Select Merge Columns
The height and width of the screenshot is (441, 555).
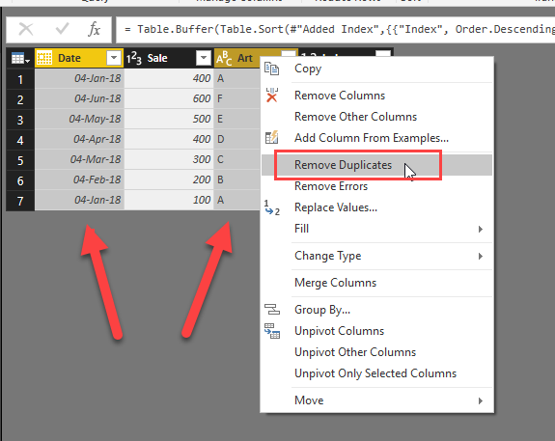point(376,283)
